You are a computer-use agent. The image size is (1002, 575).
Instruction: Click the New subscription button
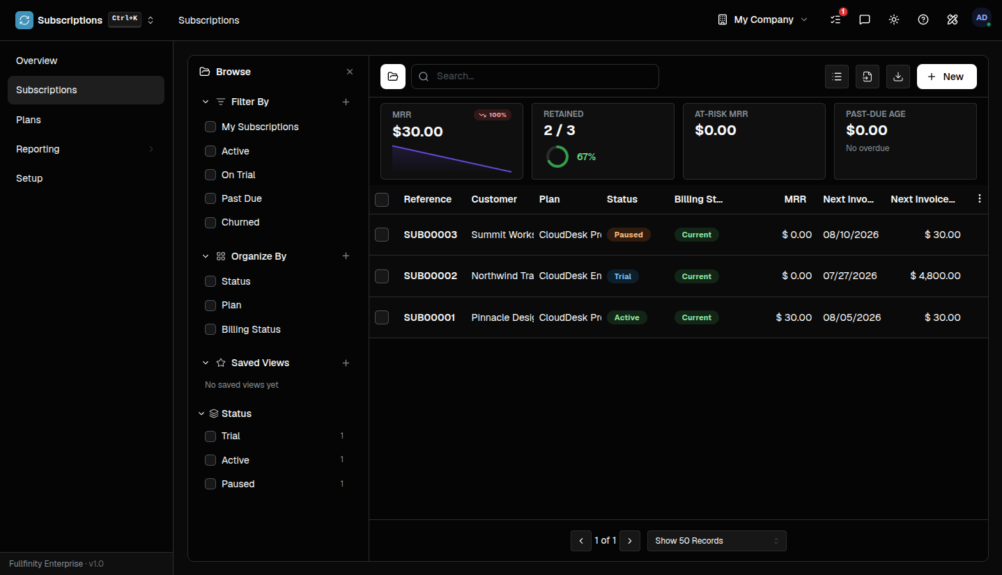947,77
